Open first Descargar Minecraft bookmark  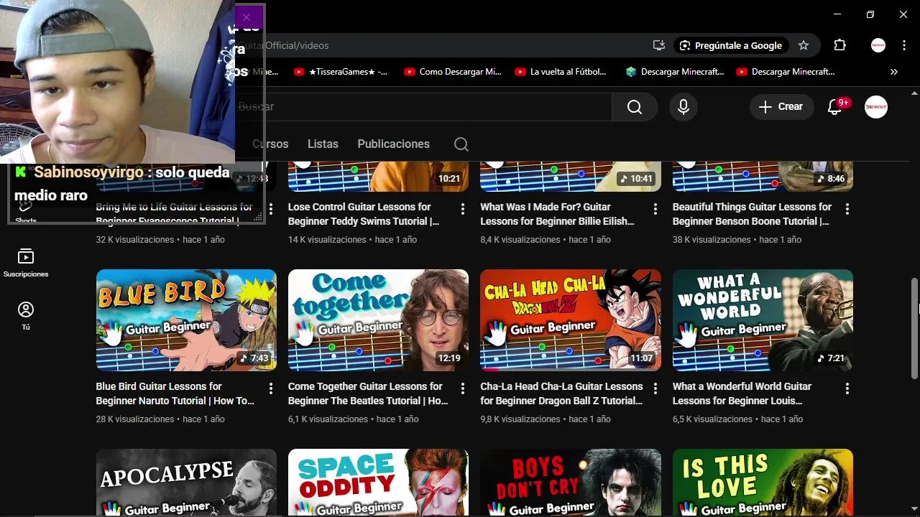tap(675, 72)
